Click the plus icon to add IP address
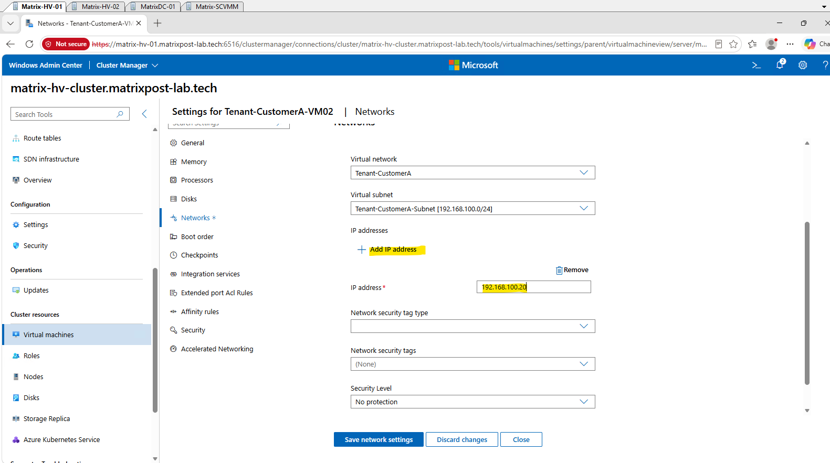Image resolution: width=830 pixels, height=463 pixels. (x=362, y=250)
